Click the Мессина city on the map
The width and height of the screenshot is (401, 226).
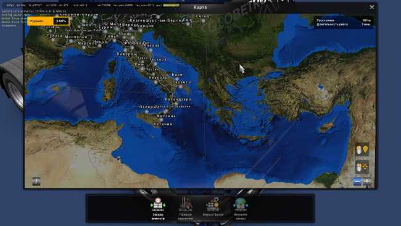coord(166,116)
